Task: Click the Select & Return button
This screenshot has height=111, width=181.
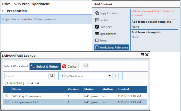Action: (x=45, y=66)
